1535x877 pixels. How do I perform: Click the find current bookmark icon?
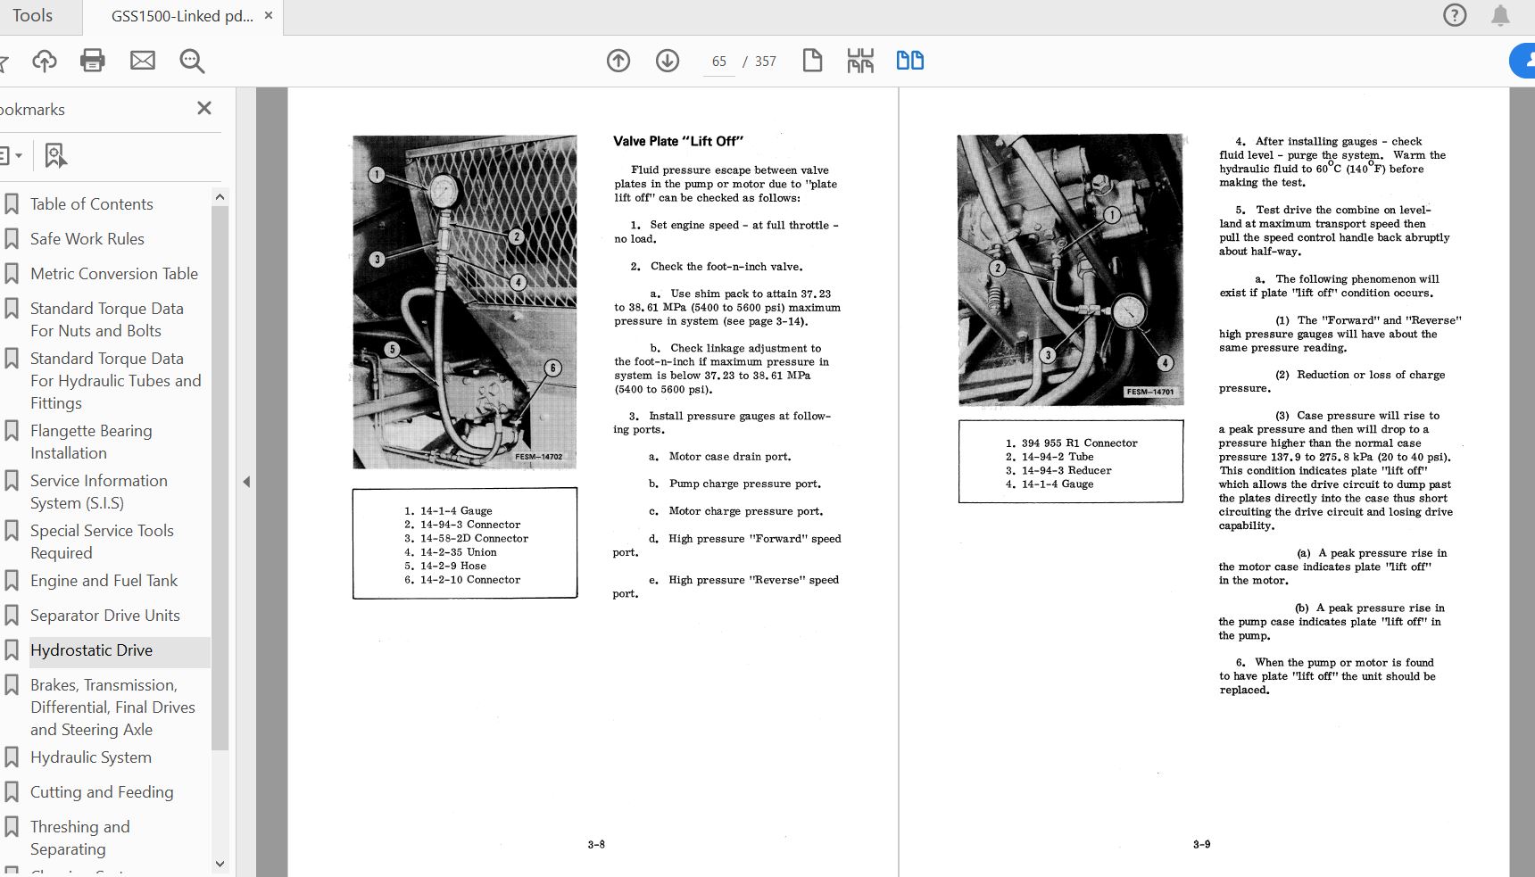point(55,155)
